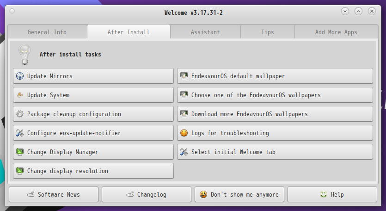386x211 pixels.
Task: Click the smiley icon for Logs for troubleshooting
Action: pyautogui.click(x=184, y=133)
